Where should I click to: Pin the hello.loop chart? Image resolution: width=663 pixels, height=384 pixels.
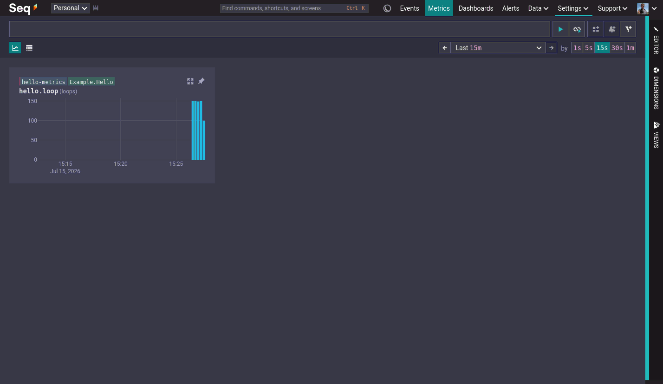[x=201, y=81]
